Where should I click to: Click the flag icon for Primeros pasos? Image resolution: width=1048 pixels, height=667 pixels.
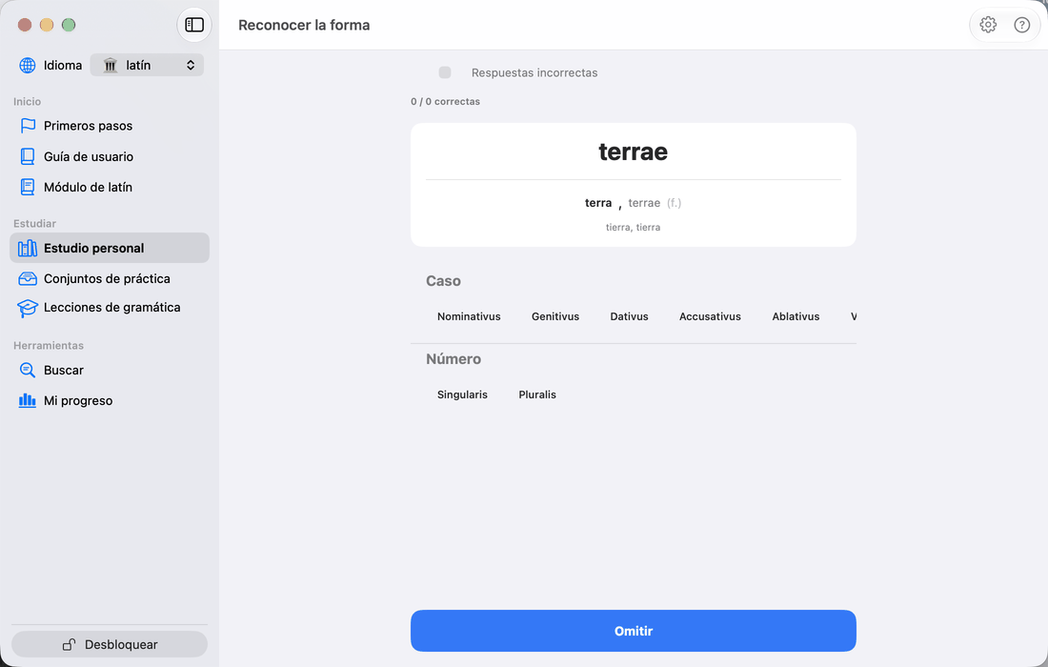coord(28,126)
